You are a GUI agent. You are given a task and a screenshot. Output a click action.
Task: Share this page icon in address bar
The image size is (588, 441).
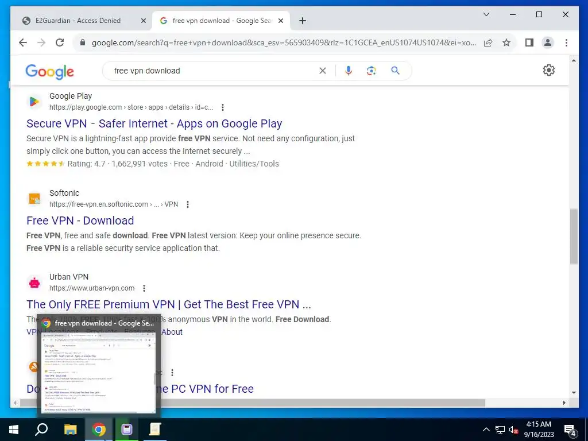coord(488,42)
